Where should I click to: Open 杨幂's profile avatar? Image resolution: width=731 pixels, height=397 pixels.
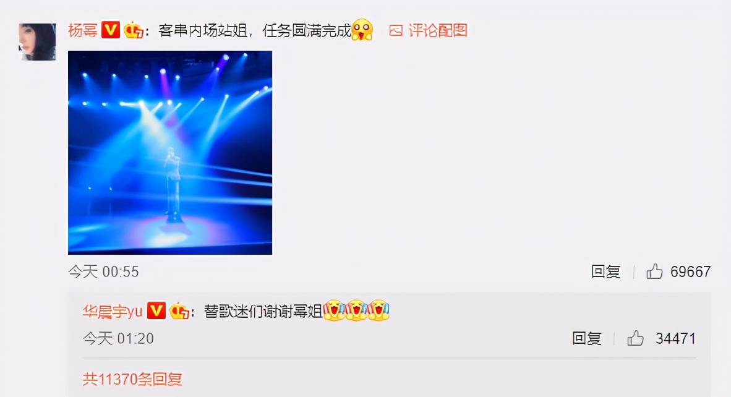click(x=37, y=42)
